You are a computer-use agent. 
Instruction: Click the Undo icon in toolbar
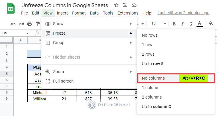pyautogui.click(x=13, y=24)
